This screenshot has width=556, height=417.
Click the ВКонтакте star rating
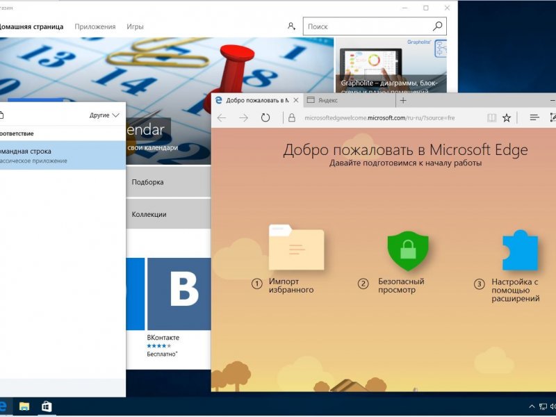click(159, 346)
